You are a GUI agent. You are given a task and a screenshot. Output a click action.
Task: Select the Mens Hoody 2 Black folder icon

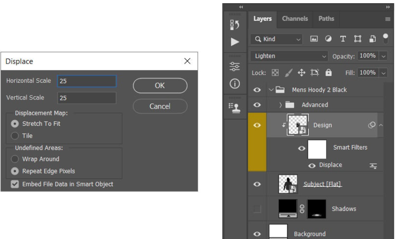pyautogui.click(x=280, y=90)
